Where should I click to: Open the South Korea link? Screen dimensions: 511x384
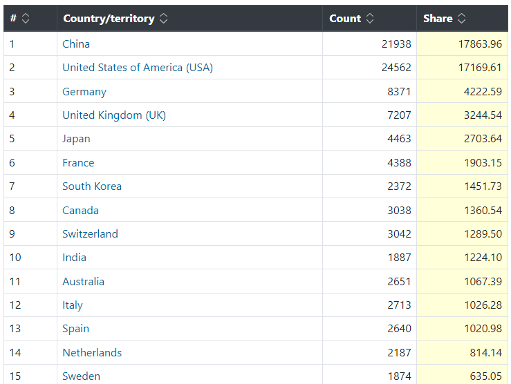(x=92, y=186)
